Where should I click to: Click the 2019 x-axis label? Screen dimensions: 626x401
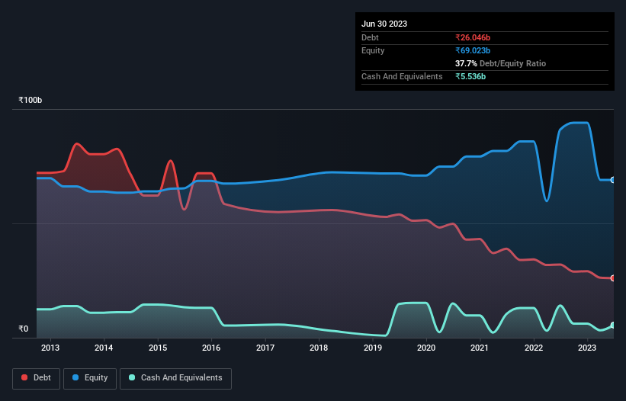click(373, 348)
